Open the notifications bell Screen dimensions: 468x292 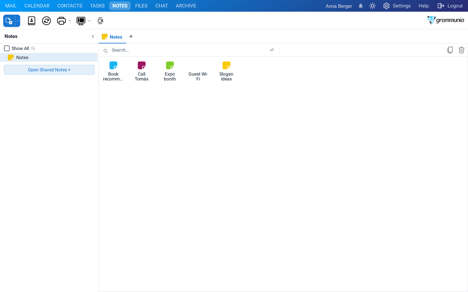[361, 6]
